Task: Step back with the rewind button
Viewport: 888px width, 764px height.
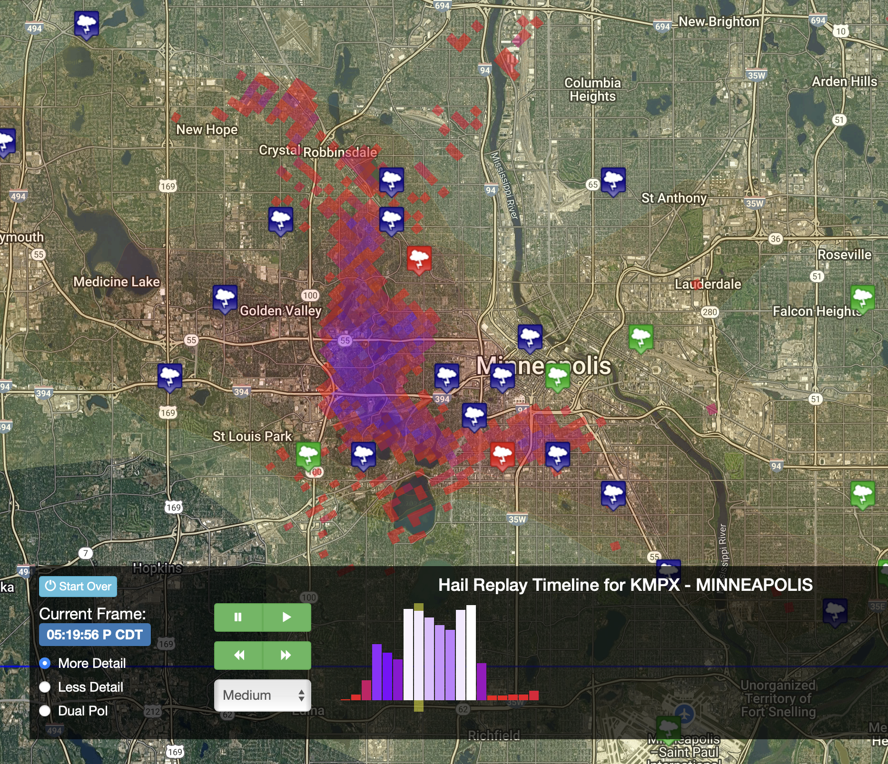Action: click(239, 656)
